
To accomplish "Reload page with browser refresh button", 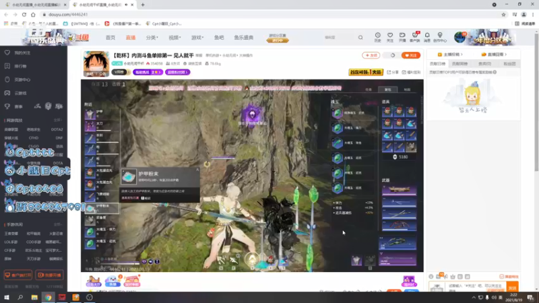I will point(24,14).
